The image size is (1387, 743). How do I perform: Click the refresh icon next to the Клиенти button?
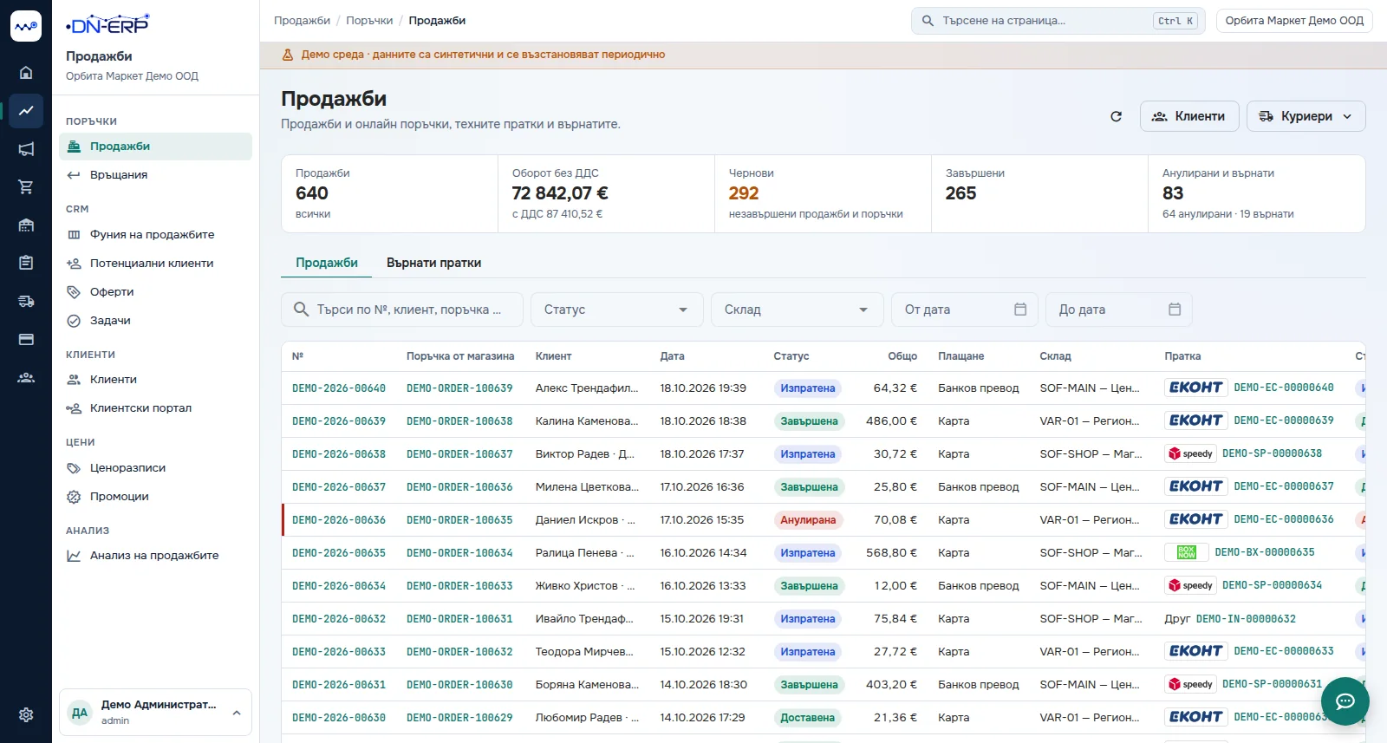pos(1117,116)
